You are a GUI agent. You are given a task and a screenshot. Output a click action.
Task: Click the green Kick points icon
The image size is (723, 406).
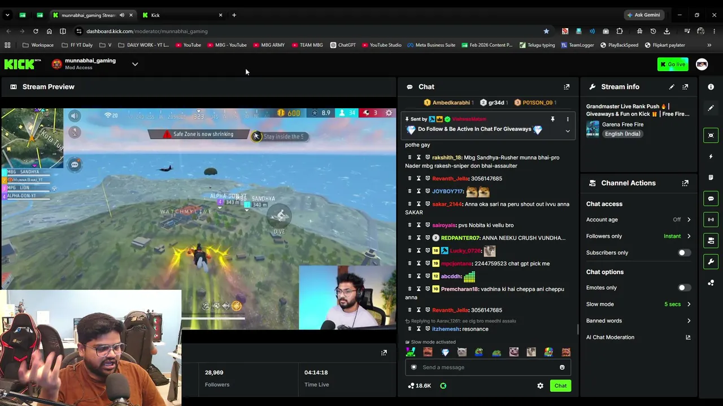pyautogui.click(x=443, y=386)
